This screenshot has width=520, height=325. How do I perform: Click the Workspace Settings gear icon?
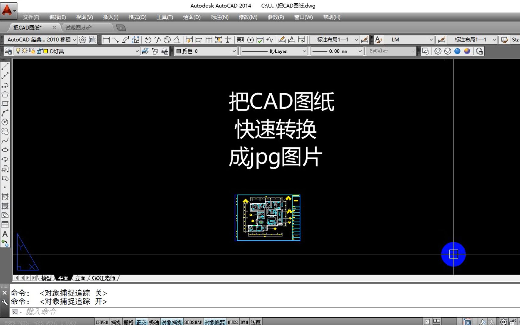82,40
